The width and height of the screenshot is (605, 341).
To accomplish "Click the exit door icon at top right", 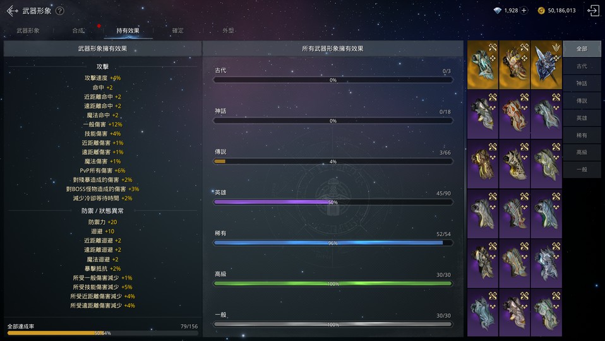I will pyautogui.click(x=592, y=11).
